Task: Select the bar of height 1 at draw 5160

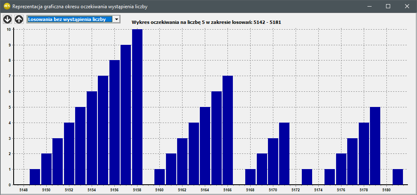Action: point(159,177)
